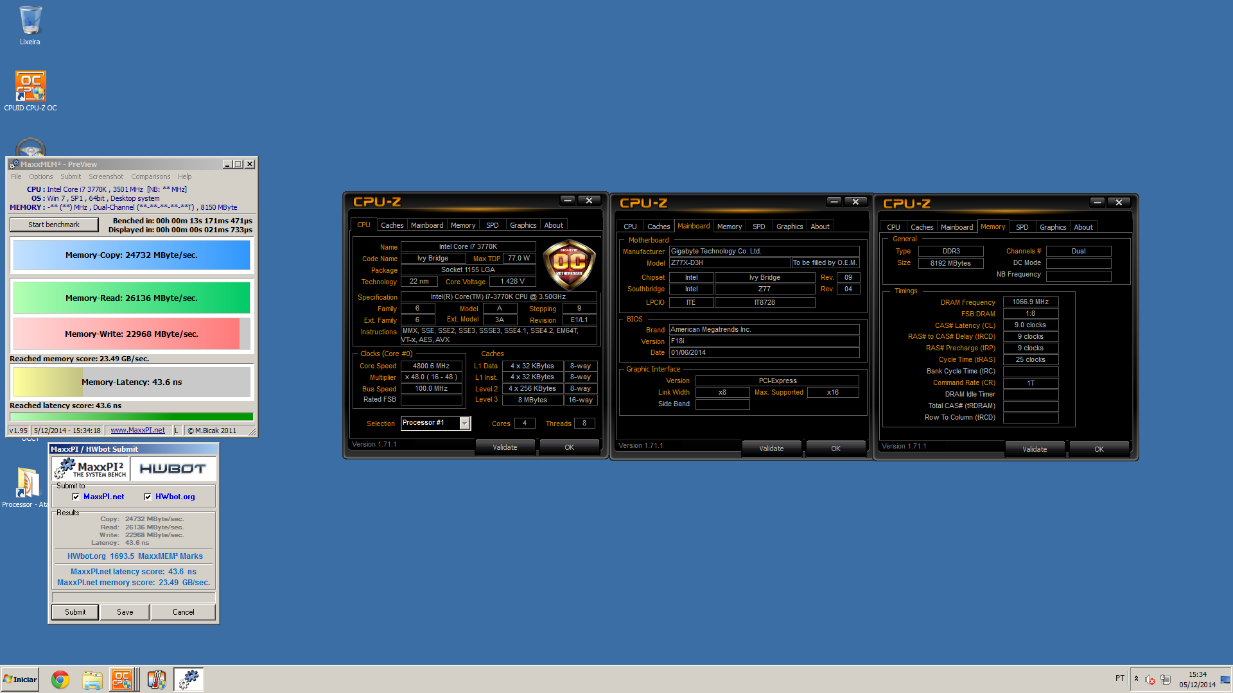The image size is (1233, 693).
Task: Click Validate in the middle CPU-Z window
Action: 771,449
